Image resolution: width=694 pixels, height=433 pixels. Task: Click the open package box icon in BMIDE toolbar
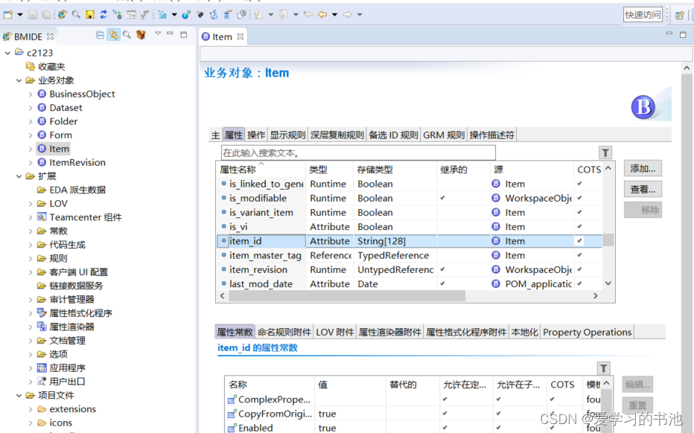tap(140, 35)
